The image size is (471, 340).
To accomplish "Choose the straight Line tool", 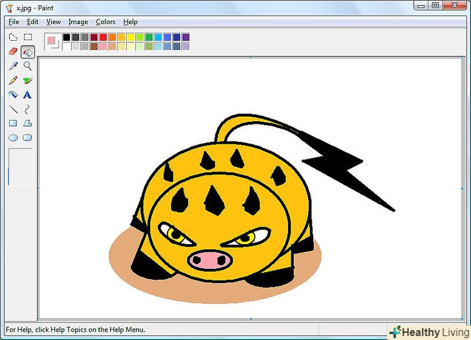I will tap(13, 109).
